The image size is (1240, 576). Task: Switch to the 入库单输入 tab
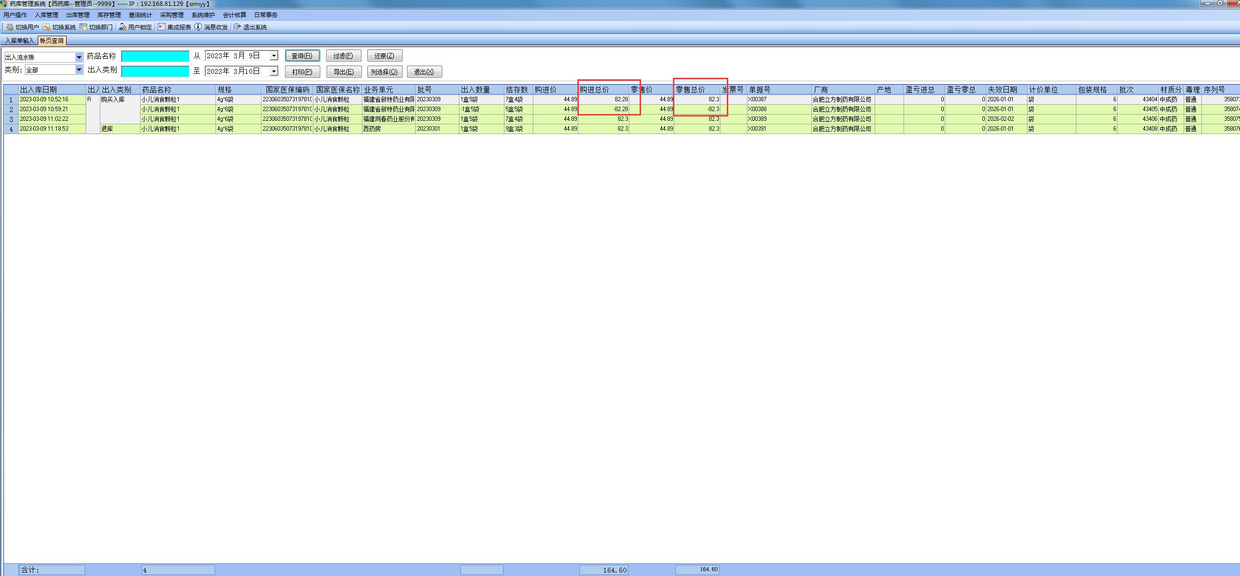20,41
